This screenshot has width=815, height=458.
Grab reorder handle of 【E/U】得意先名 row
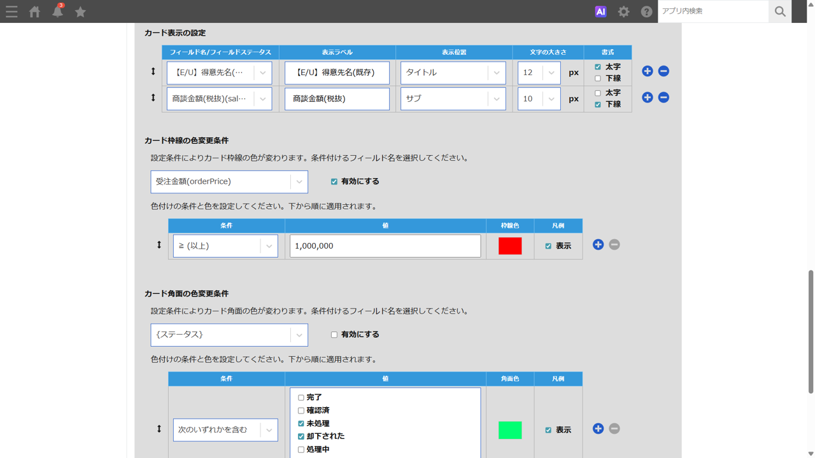click(153, 71)
